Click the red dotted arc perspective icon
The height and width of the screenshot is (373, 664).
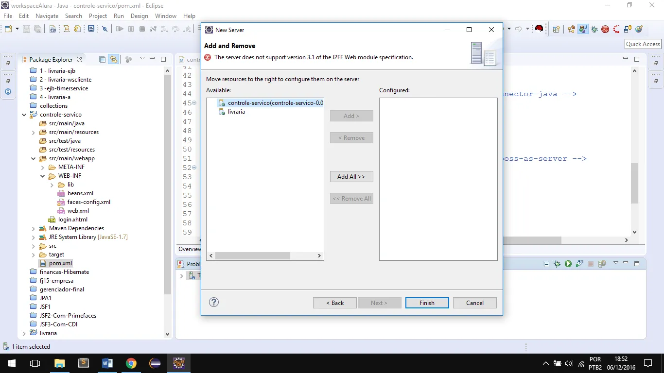(x=616, y=29)
